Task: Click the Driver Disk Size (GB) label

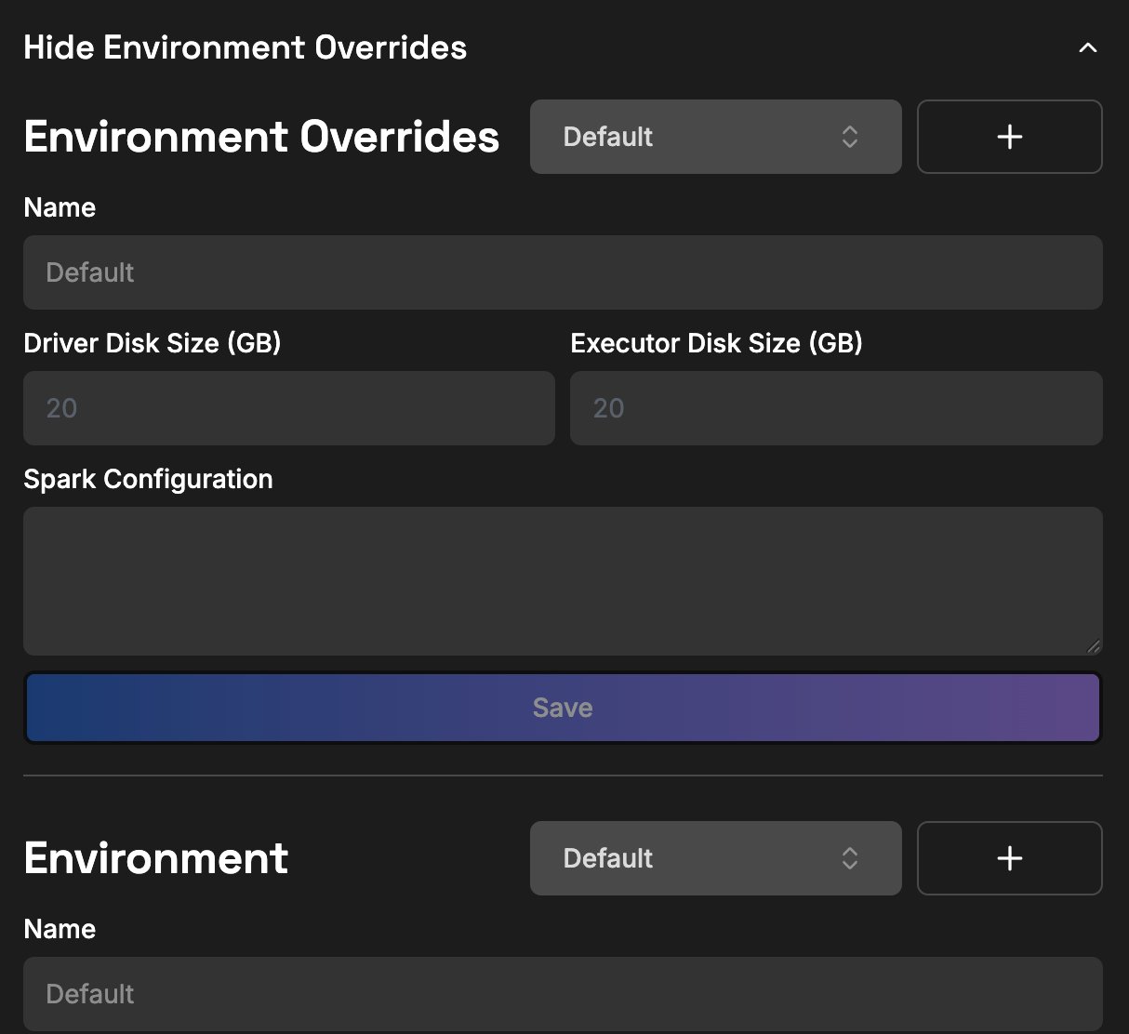Action: pos(153,343)
